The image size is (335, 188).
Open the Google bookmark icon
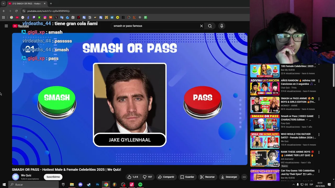point(11,17)
